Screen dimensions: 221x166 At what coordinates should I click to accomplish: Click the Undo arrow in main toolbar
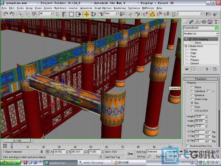point(5,14)
